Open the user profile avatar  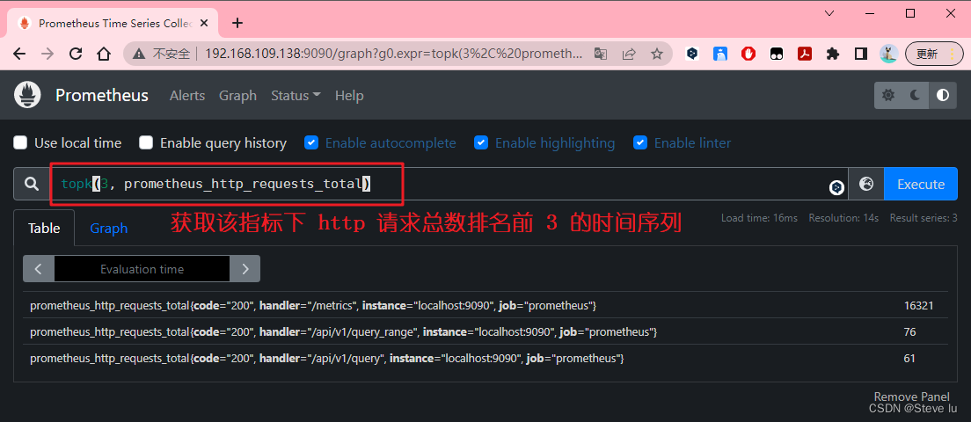click(889, 54)
